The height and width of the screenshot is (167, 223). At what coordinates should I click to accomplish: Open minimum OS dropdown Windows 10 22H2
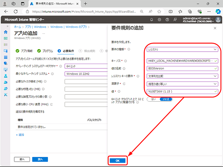[x=86, y=74]
